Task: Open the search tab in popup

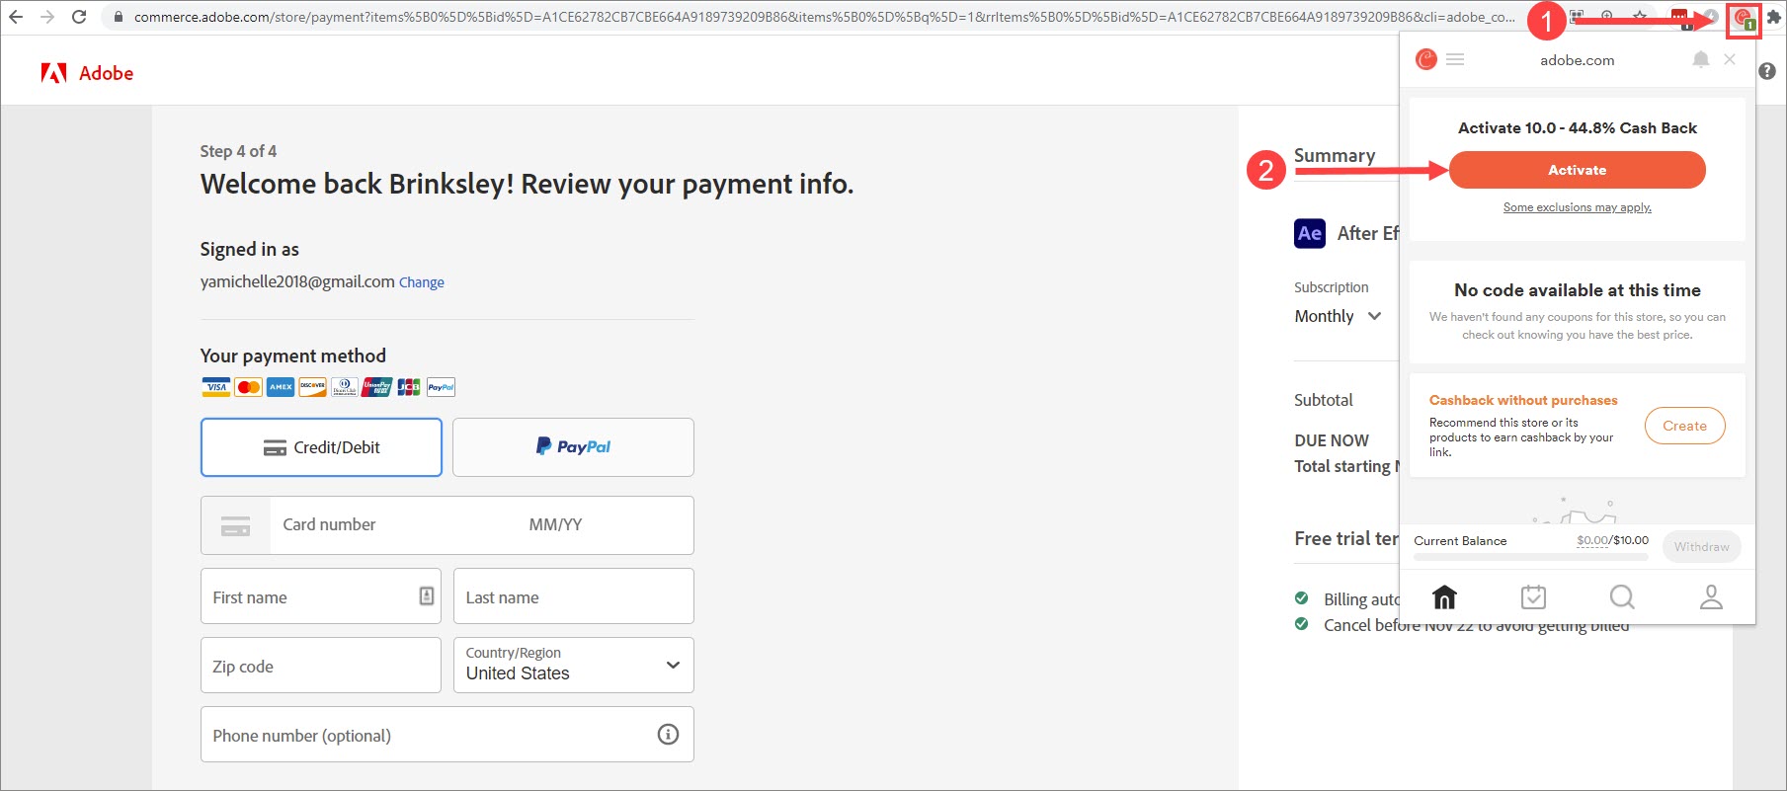Action: (1622, 596)
